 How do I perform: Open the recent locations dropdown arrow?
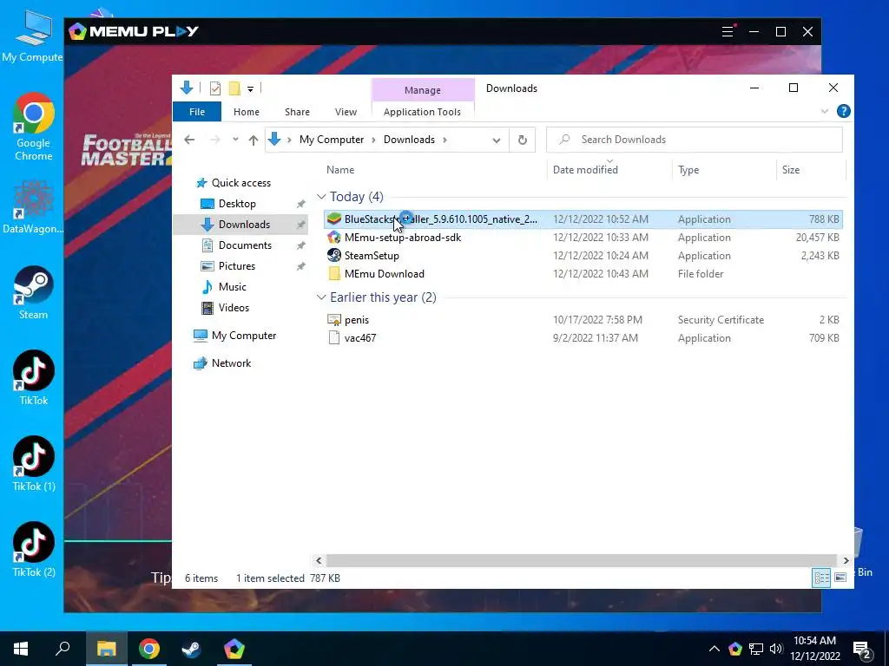(235, 140)
